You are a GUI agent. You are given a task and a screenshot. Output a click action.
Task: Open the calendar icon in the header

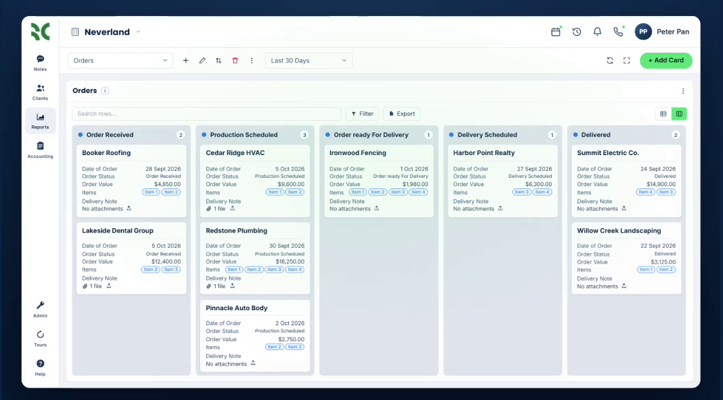[556, 32]
